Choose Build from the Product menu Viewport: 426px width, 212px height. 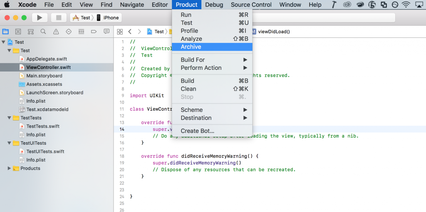[212, 81]
